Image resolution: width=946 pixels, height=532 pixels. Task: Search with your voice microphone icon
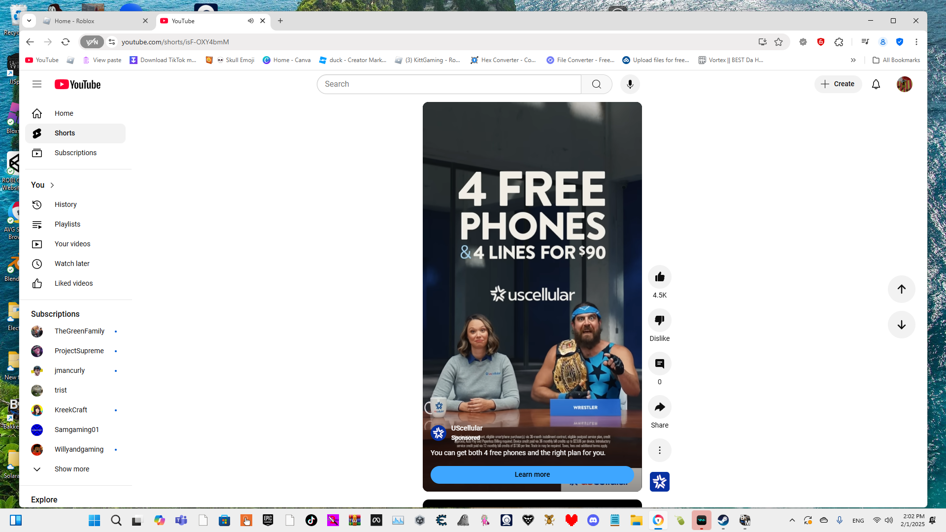pyautogui.click(x=630, y=84)
